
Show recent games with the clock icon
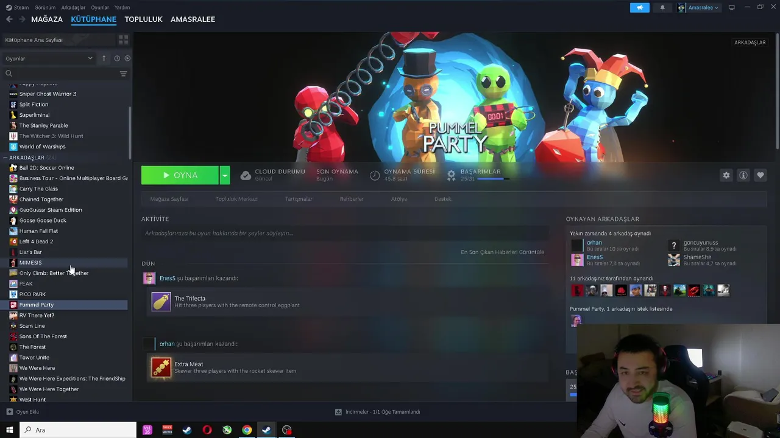click(x=117, y=58)
